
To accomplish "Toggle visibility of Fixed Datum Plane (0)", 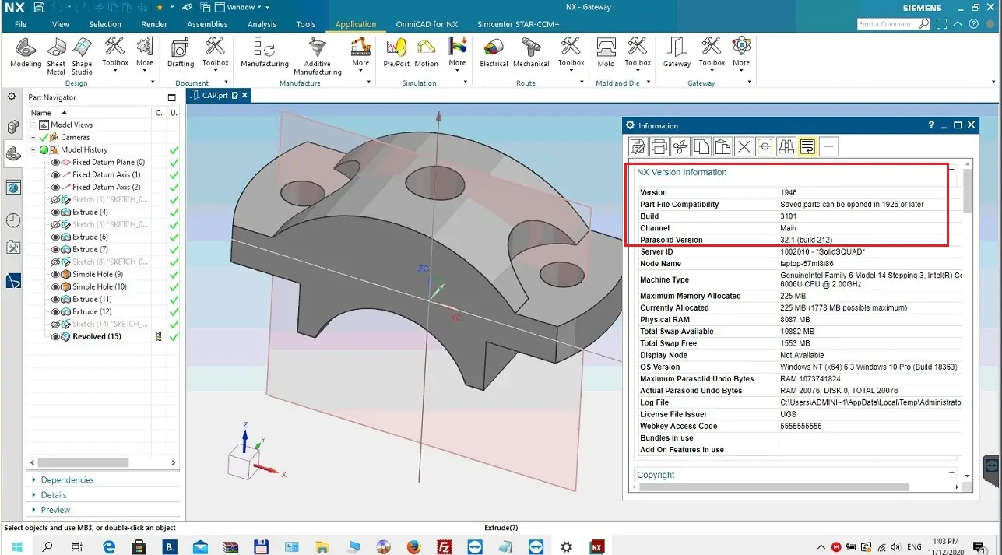I will coord(55,163).
